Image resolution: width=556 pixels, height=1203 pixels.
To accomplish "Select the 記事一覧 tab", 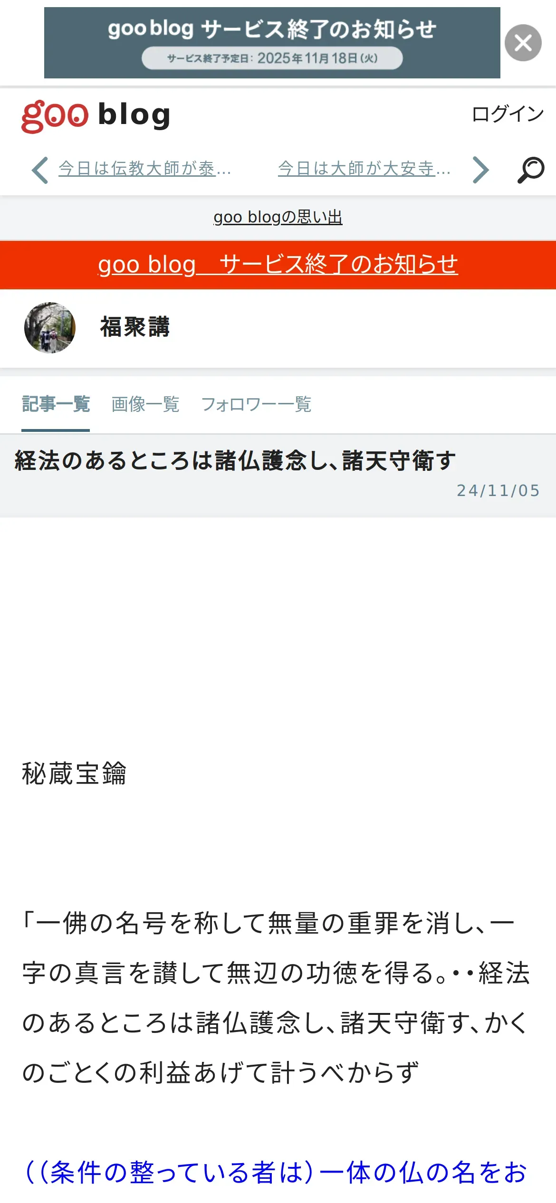I will click(56, 404).
